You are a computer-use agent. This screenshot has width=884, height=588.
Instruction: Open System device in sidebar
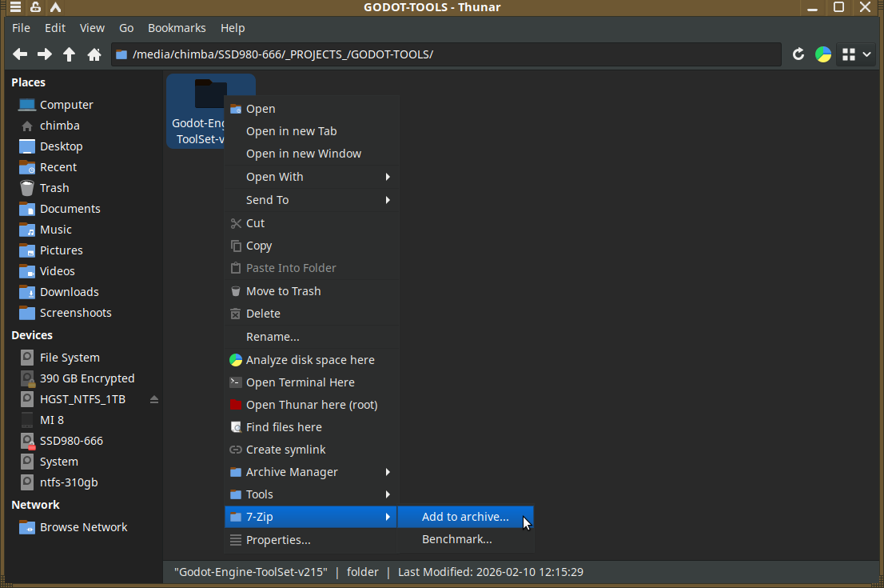[x=85, y=462]
